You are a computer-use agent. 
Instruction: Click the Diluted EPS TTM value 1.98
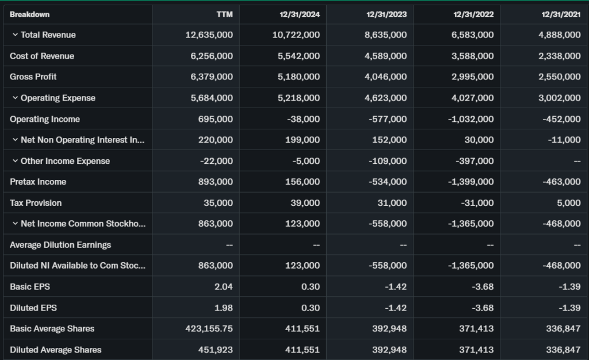(223, 308)
